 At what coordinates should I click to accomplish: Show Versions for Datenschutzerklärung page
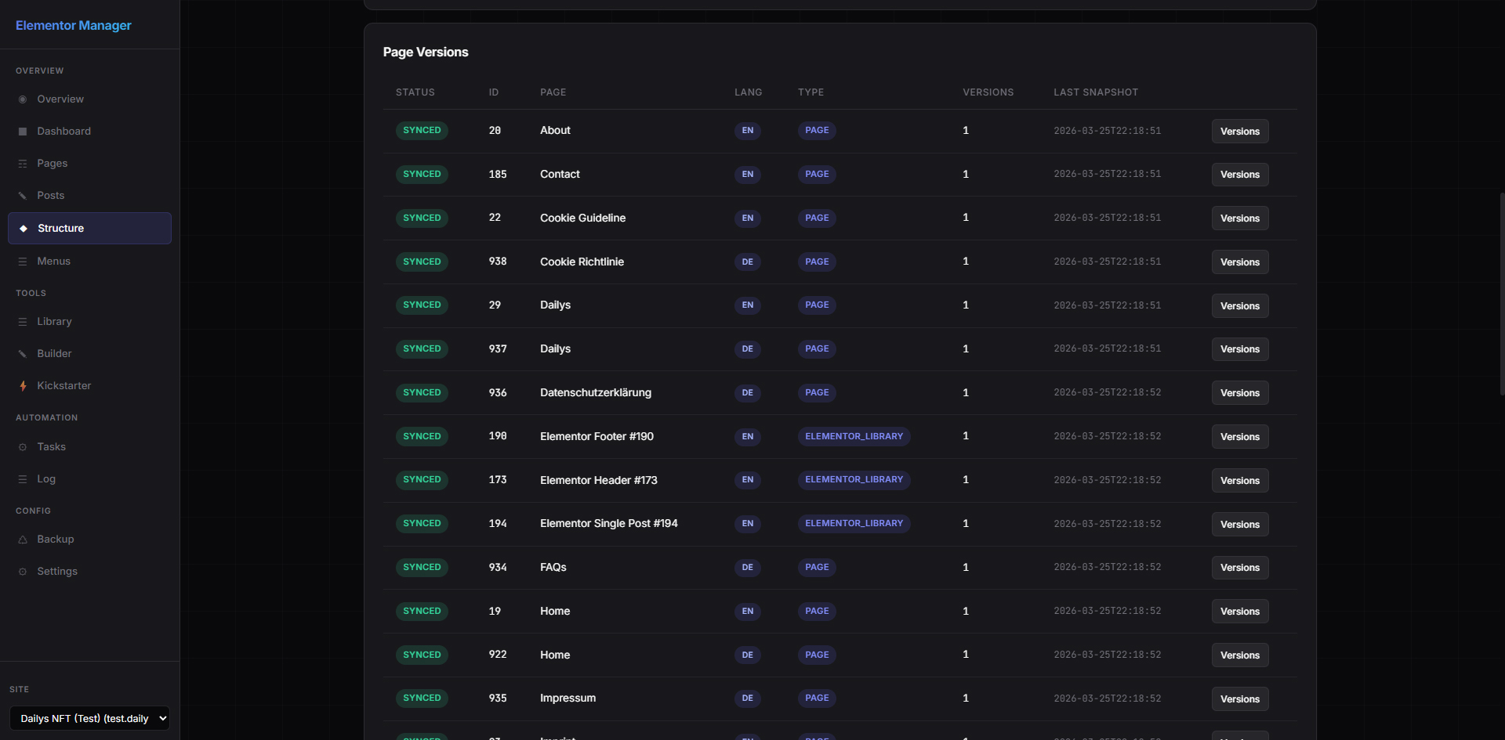(1239, 393)
